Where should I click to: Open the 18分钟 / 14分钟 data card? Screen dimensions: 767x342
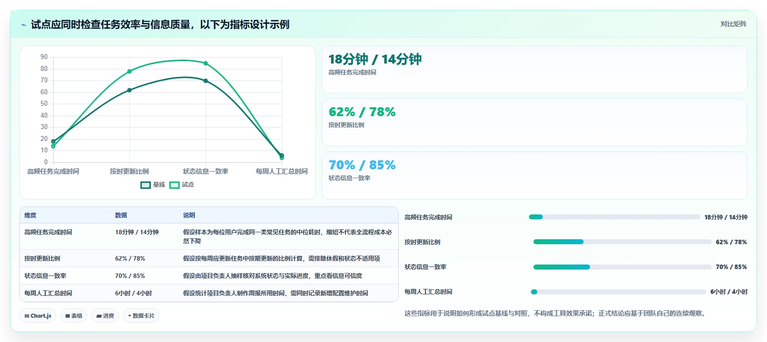pyautogui.click(x=534, y=69)
